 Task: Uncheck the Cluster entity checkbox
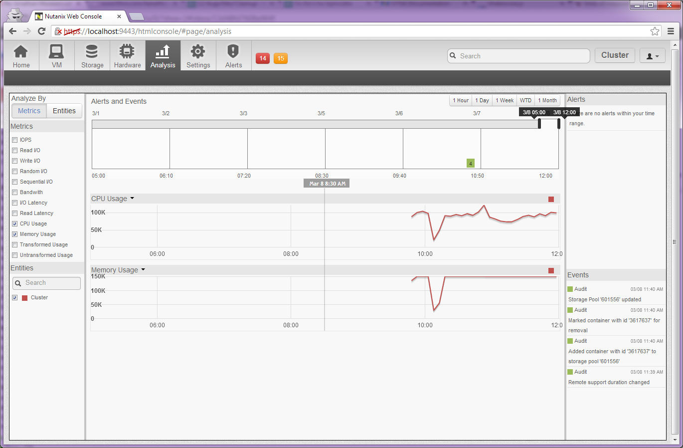tap(15, 298)
